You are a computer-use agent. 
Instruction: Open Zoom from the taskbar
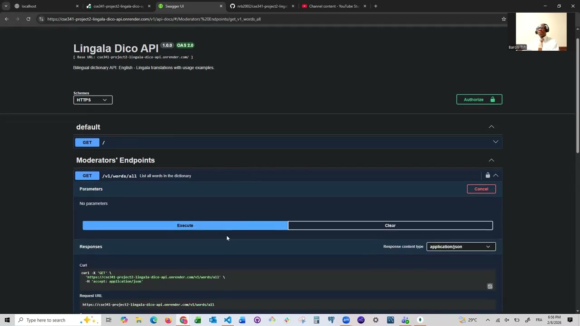[346, 320]
